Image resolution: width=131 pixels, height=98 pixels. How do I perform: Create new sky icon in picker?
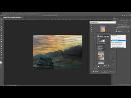point(106,65)
